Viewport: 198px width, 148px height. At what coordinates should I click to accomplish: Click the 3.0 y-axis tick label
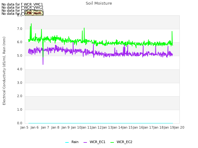pyautogui.click(x=19, y=83)
